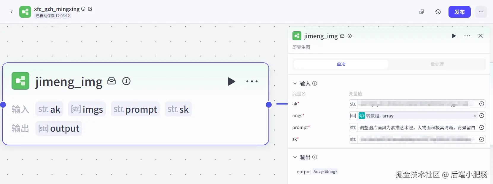Open variable selector for imgs field

point(482,116)
